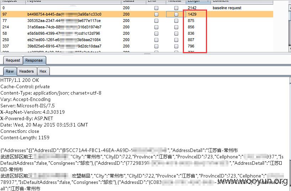The width and height of the screenshot is (291, 191).
Task: Select the 'baseline request' comment cell
Action: coord(227,8)
